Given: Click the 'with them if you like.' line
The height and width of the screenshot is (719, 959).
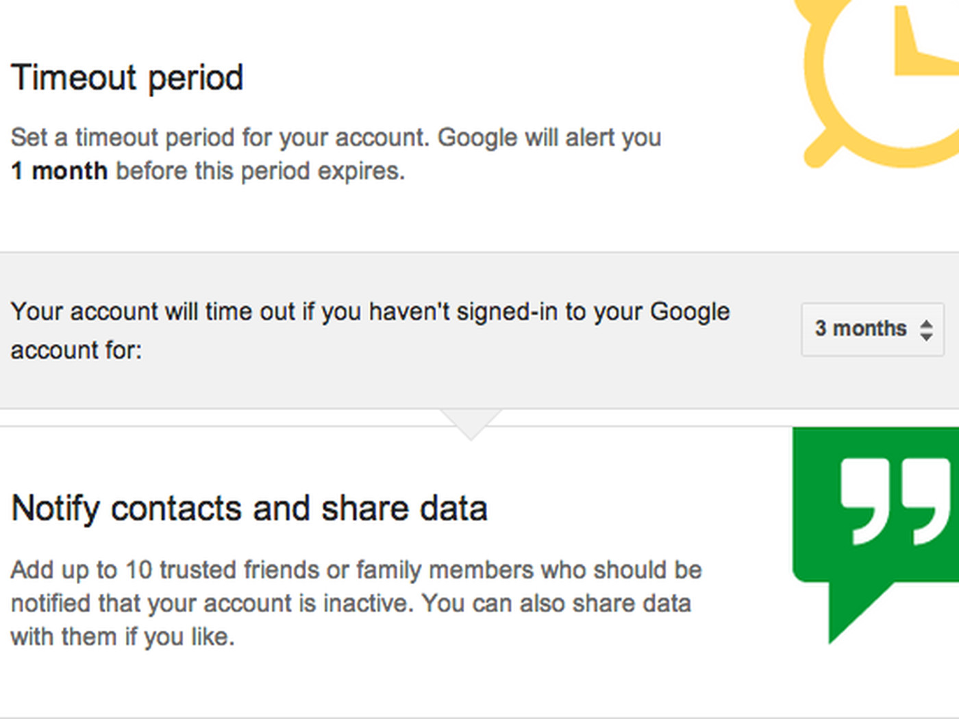Looking at the screenshot, I should (x=123, y=637).
